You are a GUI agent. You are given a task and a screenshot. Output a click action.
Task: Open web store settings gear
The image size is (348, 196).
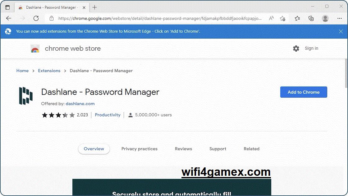tap(296, 49)
